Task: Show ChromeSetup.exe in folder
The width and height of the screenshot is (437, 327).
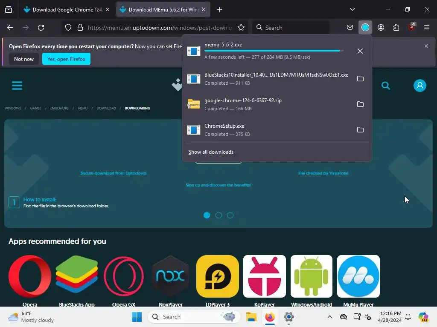Action: click(360, 130)
